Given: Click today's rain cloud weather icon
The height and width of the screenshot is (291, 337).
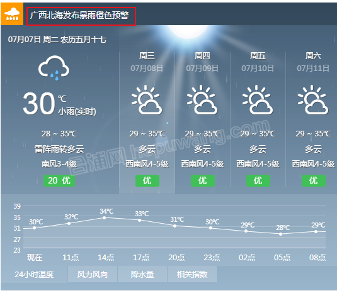Looking at the screenshot, I should [x=54, y=68].
